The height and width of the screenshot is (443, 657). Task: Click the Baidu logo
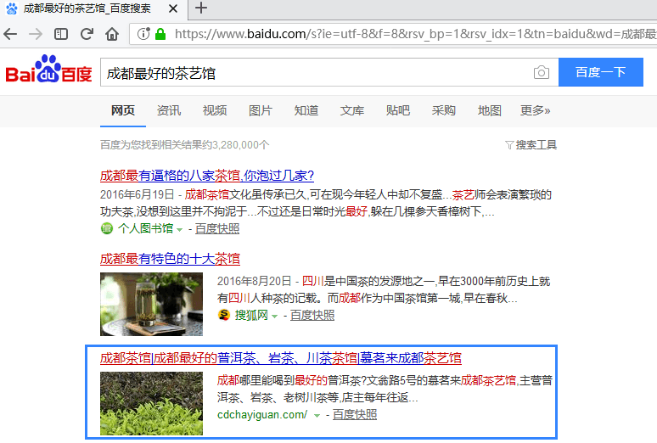pos(48,69)
